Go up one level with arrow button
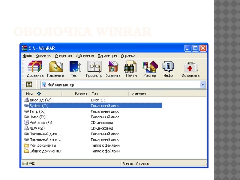 (29, 84)
